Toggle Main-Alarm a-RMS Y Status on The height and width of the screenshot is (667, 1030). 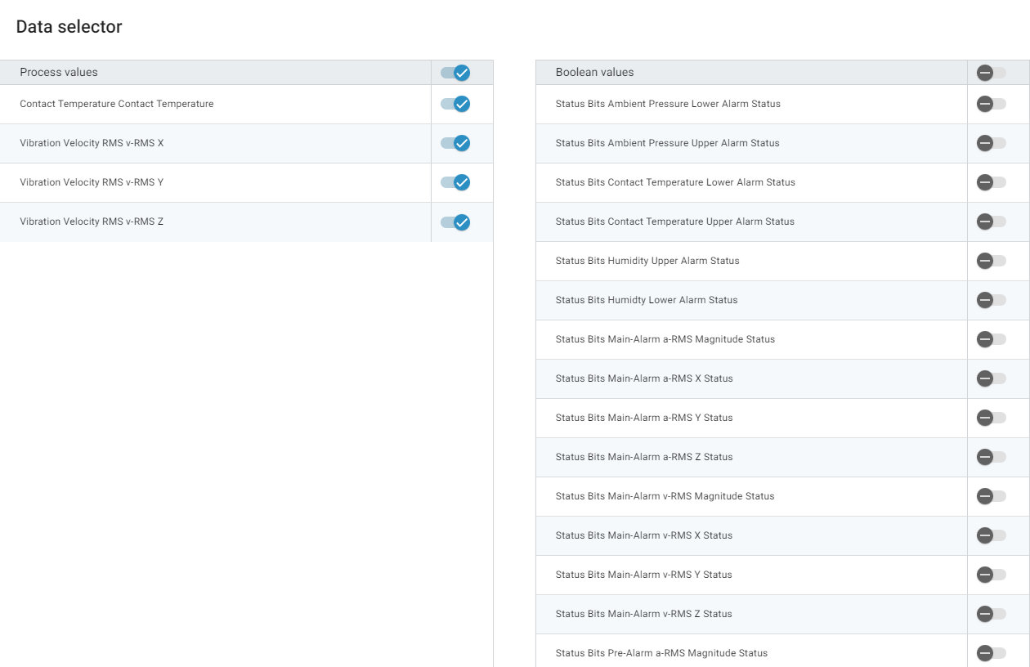coord(991,418)
